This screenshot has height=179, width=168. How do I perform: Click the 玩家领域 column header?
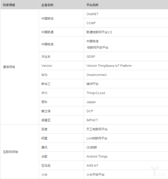coord(9,5)
